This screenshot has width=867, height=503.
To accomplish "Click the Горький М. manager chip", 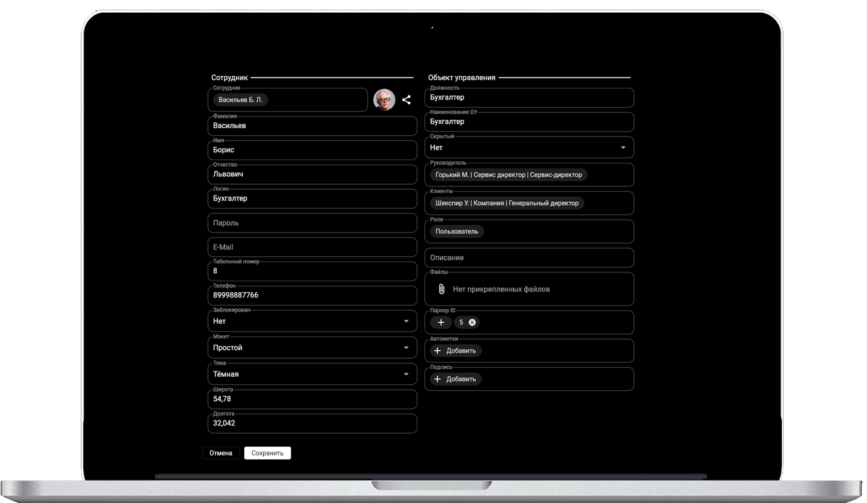I will click(x=509, y=175).
